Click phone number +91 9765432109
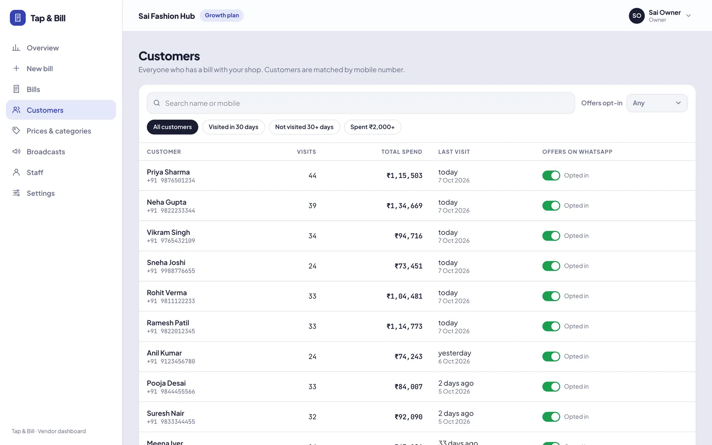This screenshot has height=445, width=712. [x=171, y=241]
